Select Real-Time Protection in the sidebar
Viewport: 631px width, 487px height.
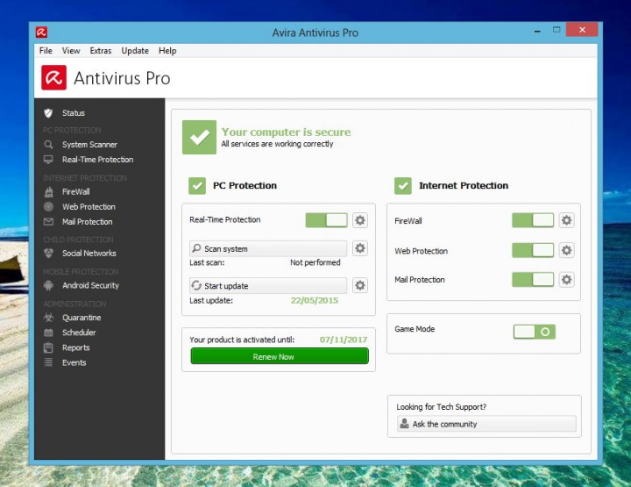click(98, 160)
